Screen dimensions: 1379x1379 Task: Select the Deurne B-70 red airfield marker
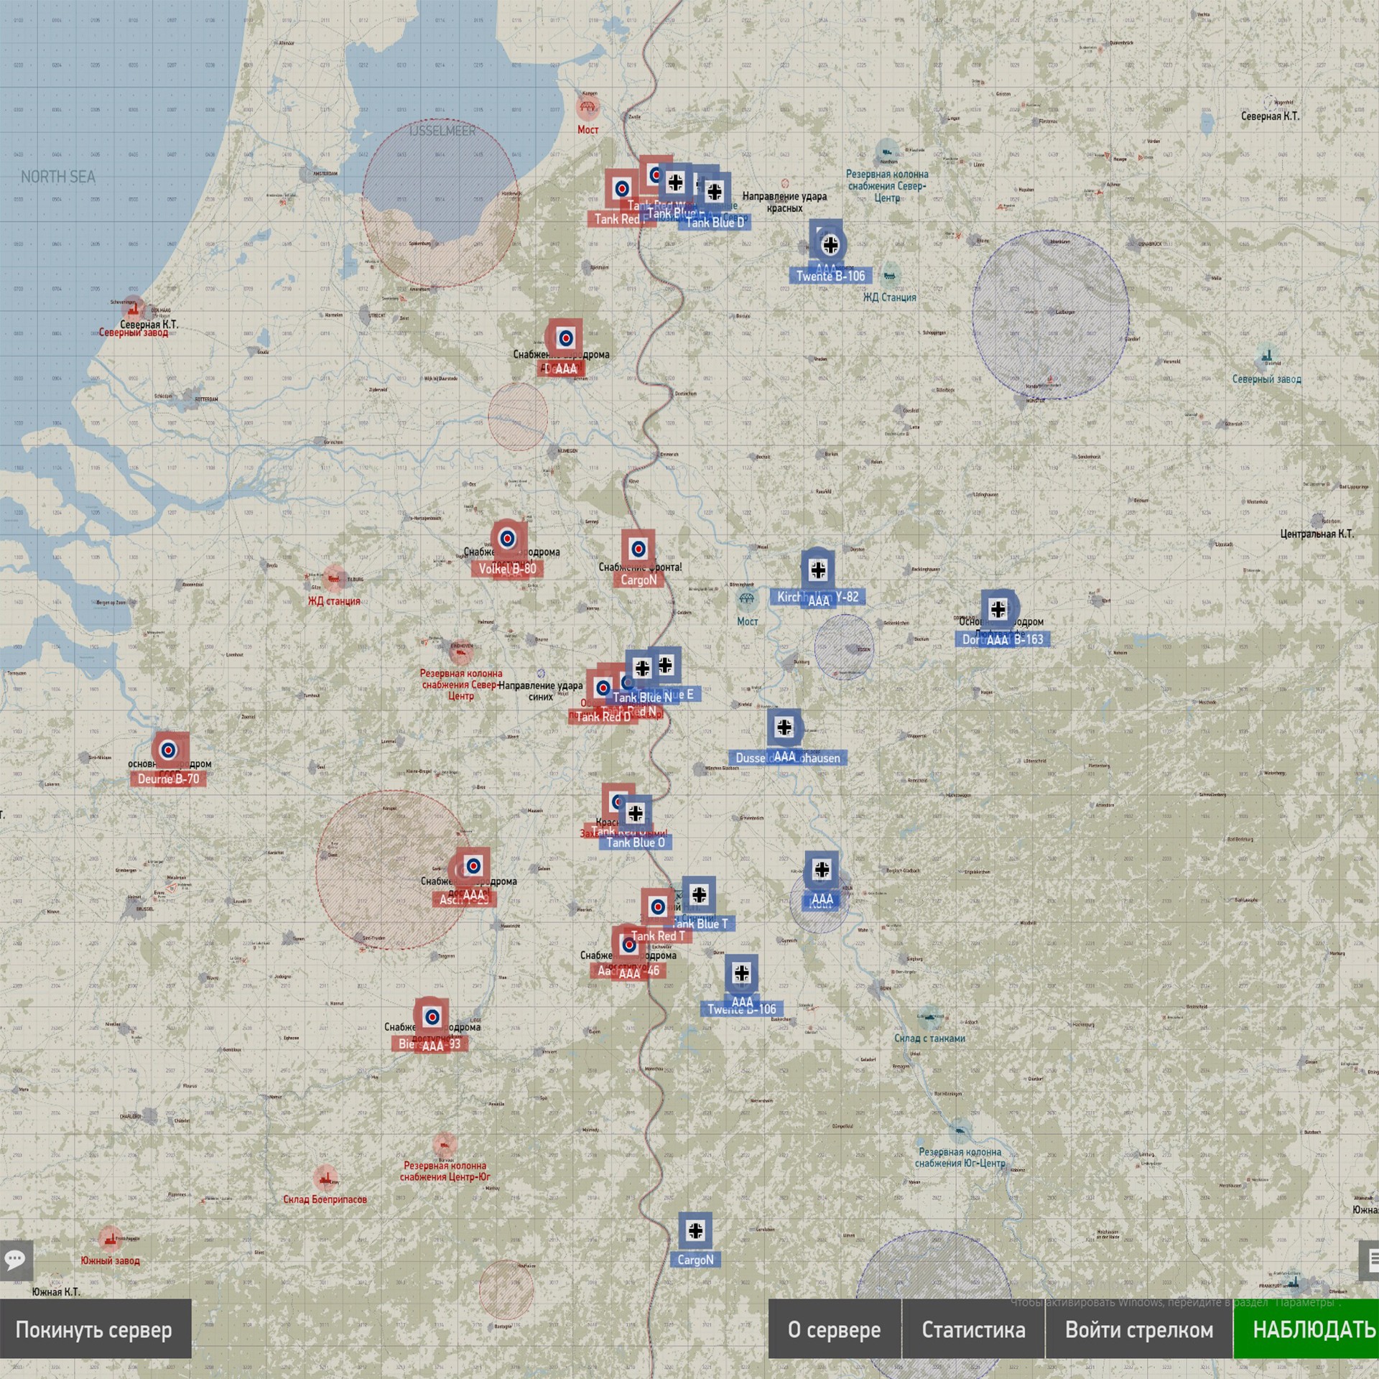coord(168,751)
